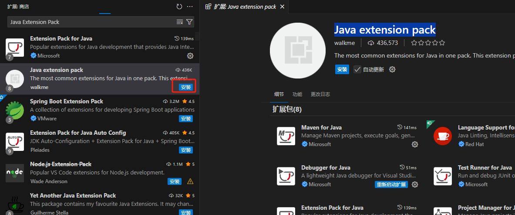Click the Debugger for Java pack icon
The image size is (515, 215).
tap(286, 176)
